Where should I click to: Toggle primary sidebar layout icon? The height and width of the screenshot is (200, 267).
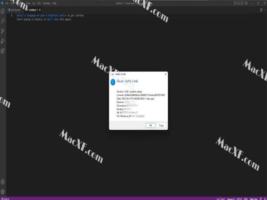pyautogui.click(x=235, y=3)
